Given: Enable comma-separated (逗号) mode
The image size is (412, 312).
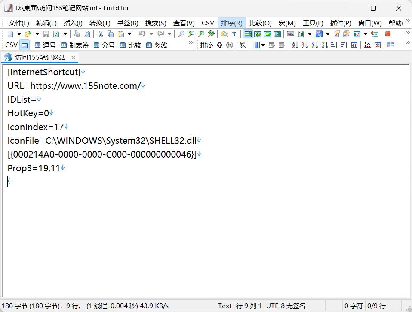Looking at the screenshot, I should [x=45, y=45].
